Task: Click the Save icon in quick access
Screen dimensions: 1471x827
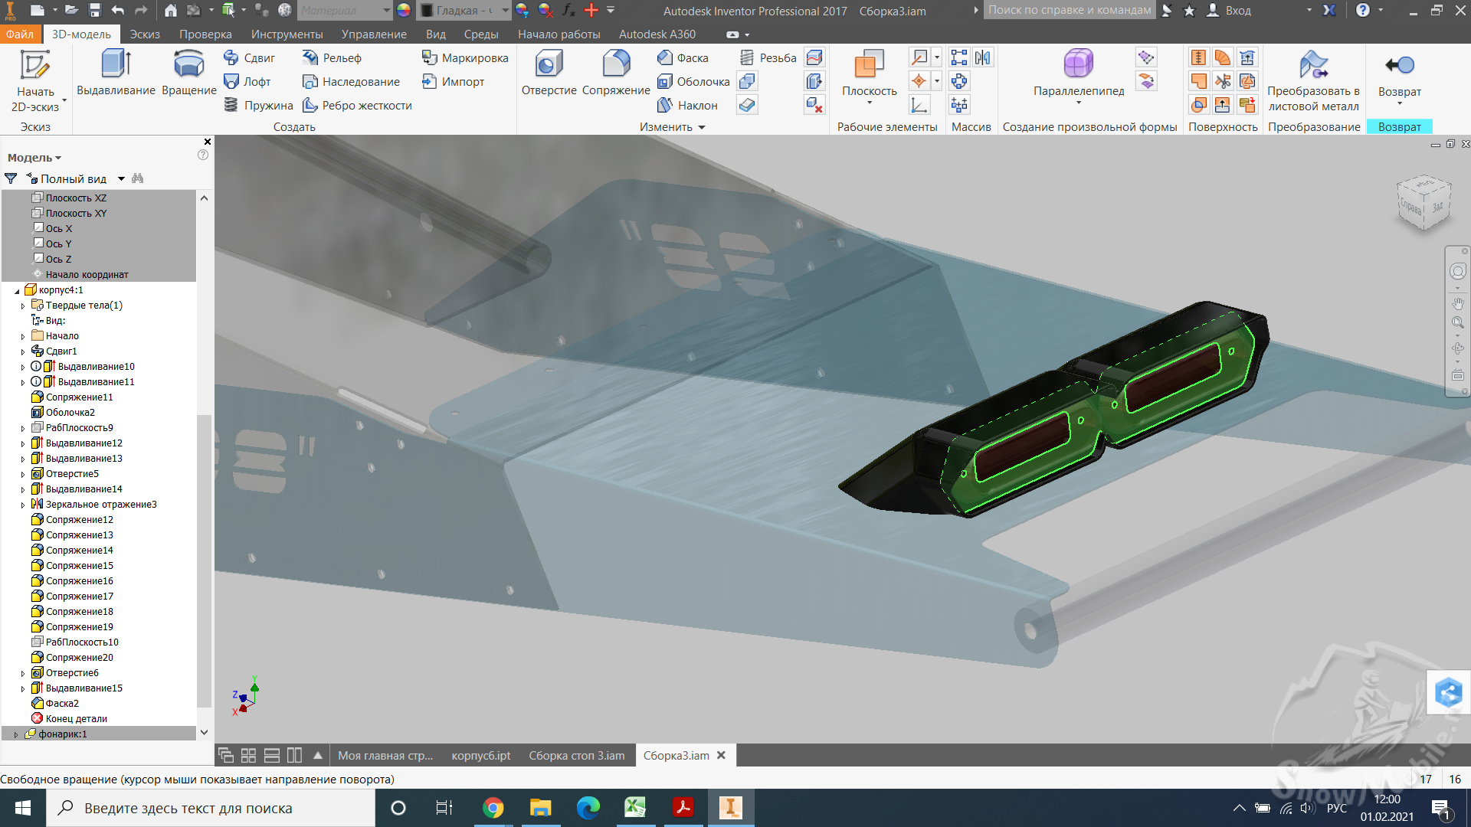Action: pyautogui.click(x=94, y=11)
